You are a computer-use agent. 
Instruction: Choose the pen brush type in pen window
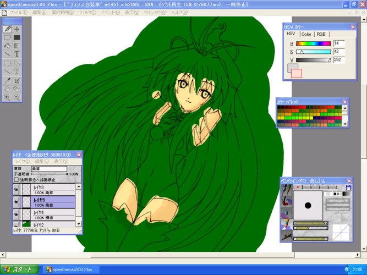click(x=286, y=190)
